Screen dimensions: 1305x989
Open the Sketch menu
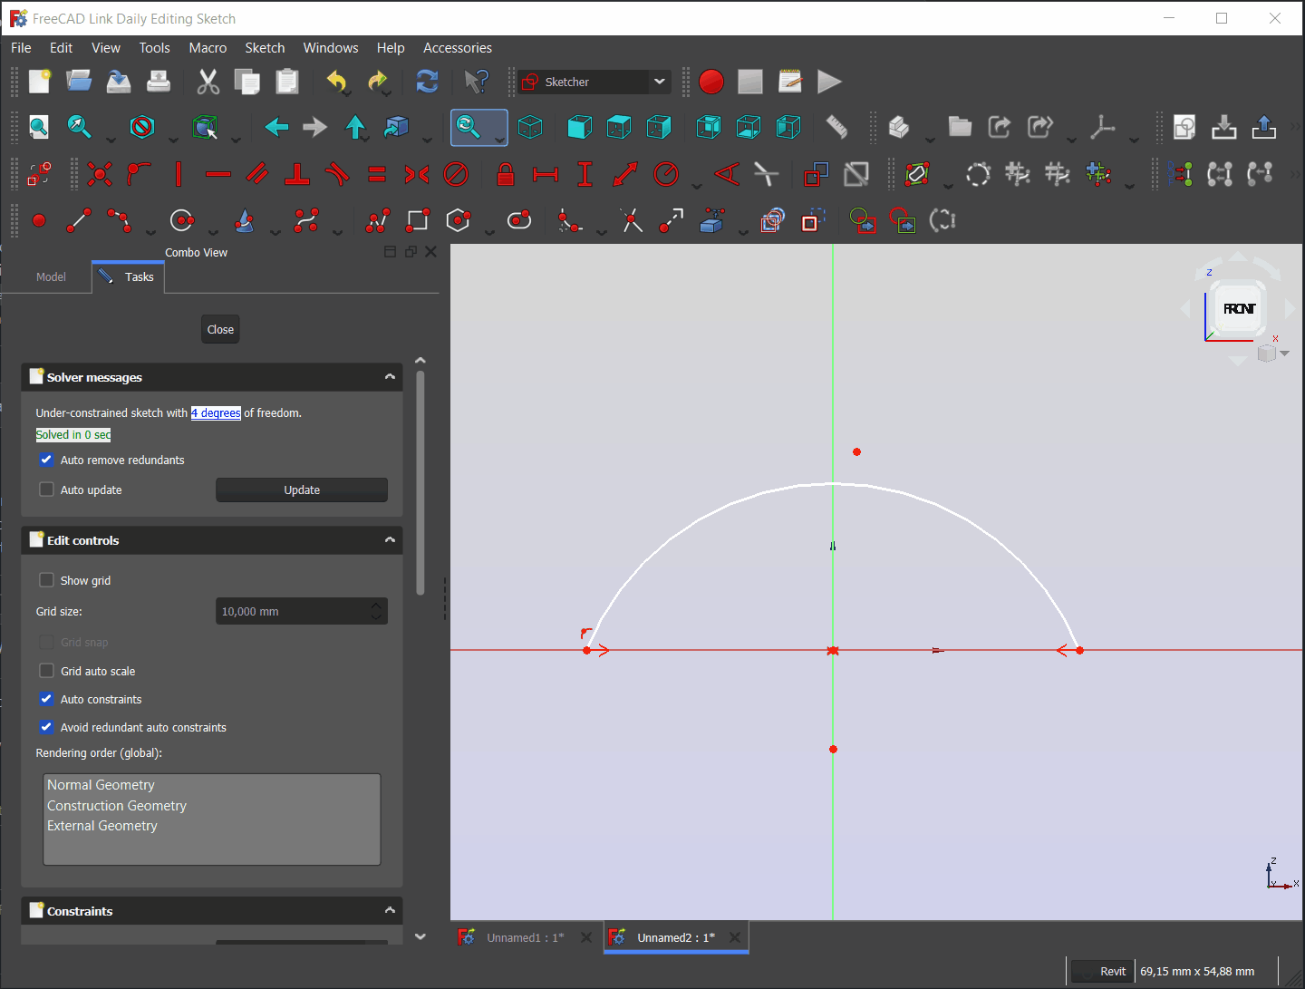tap(265, 47)
